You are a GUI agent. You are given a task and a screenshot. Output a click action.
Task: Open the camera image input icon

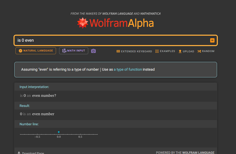pyautogui.click(x=93, y=51)
